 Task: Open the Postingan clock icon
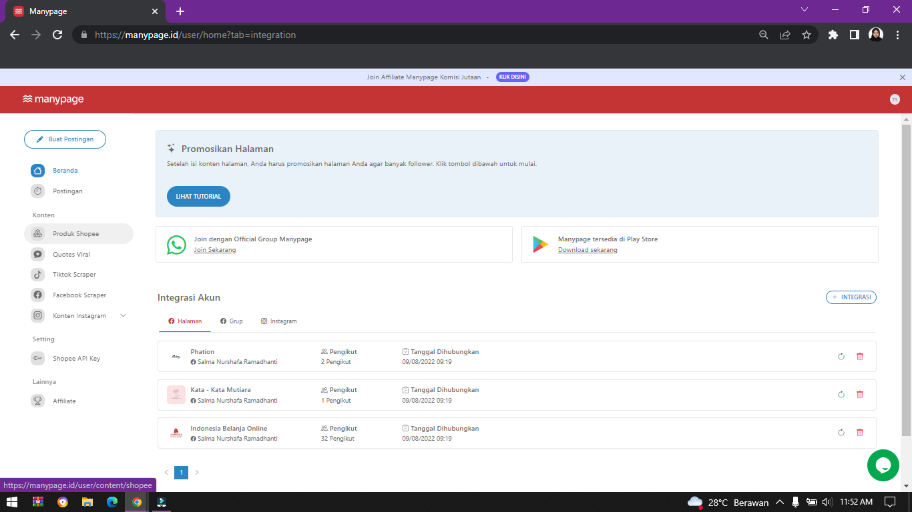(x=38, y=191)
